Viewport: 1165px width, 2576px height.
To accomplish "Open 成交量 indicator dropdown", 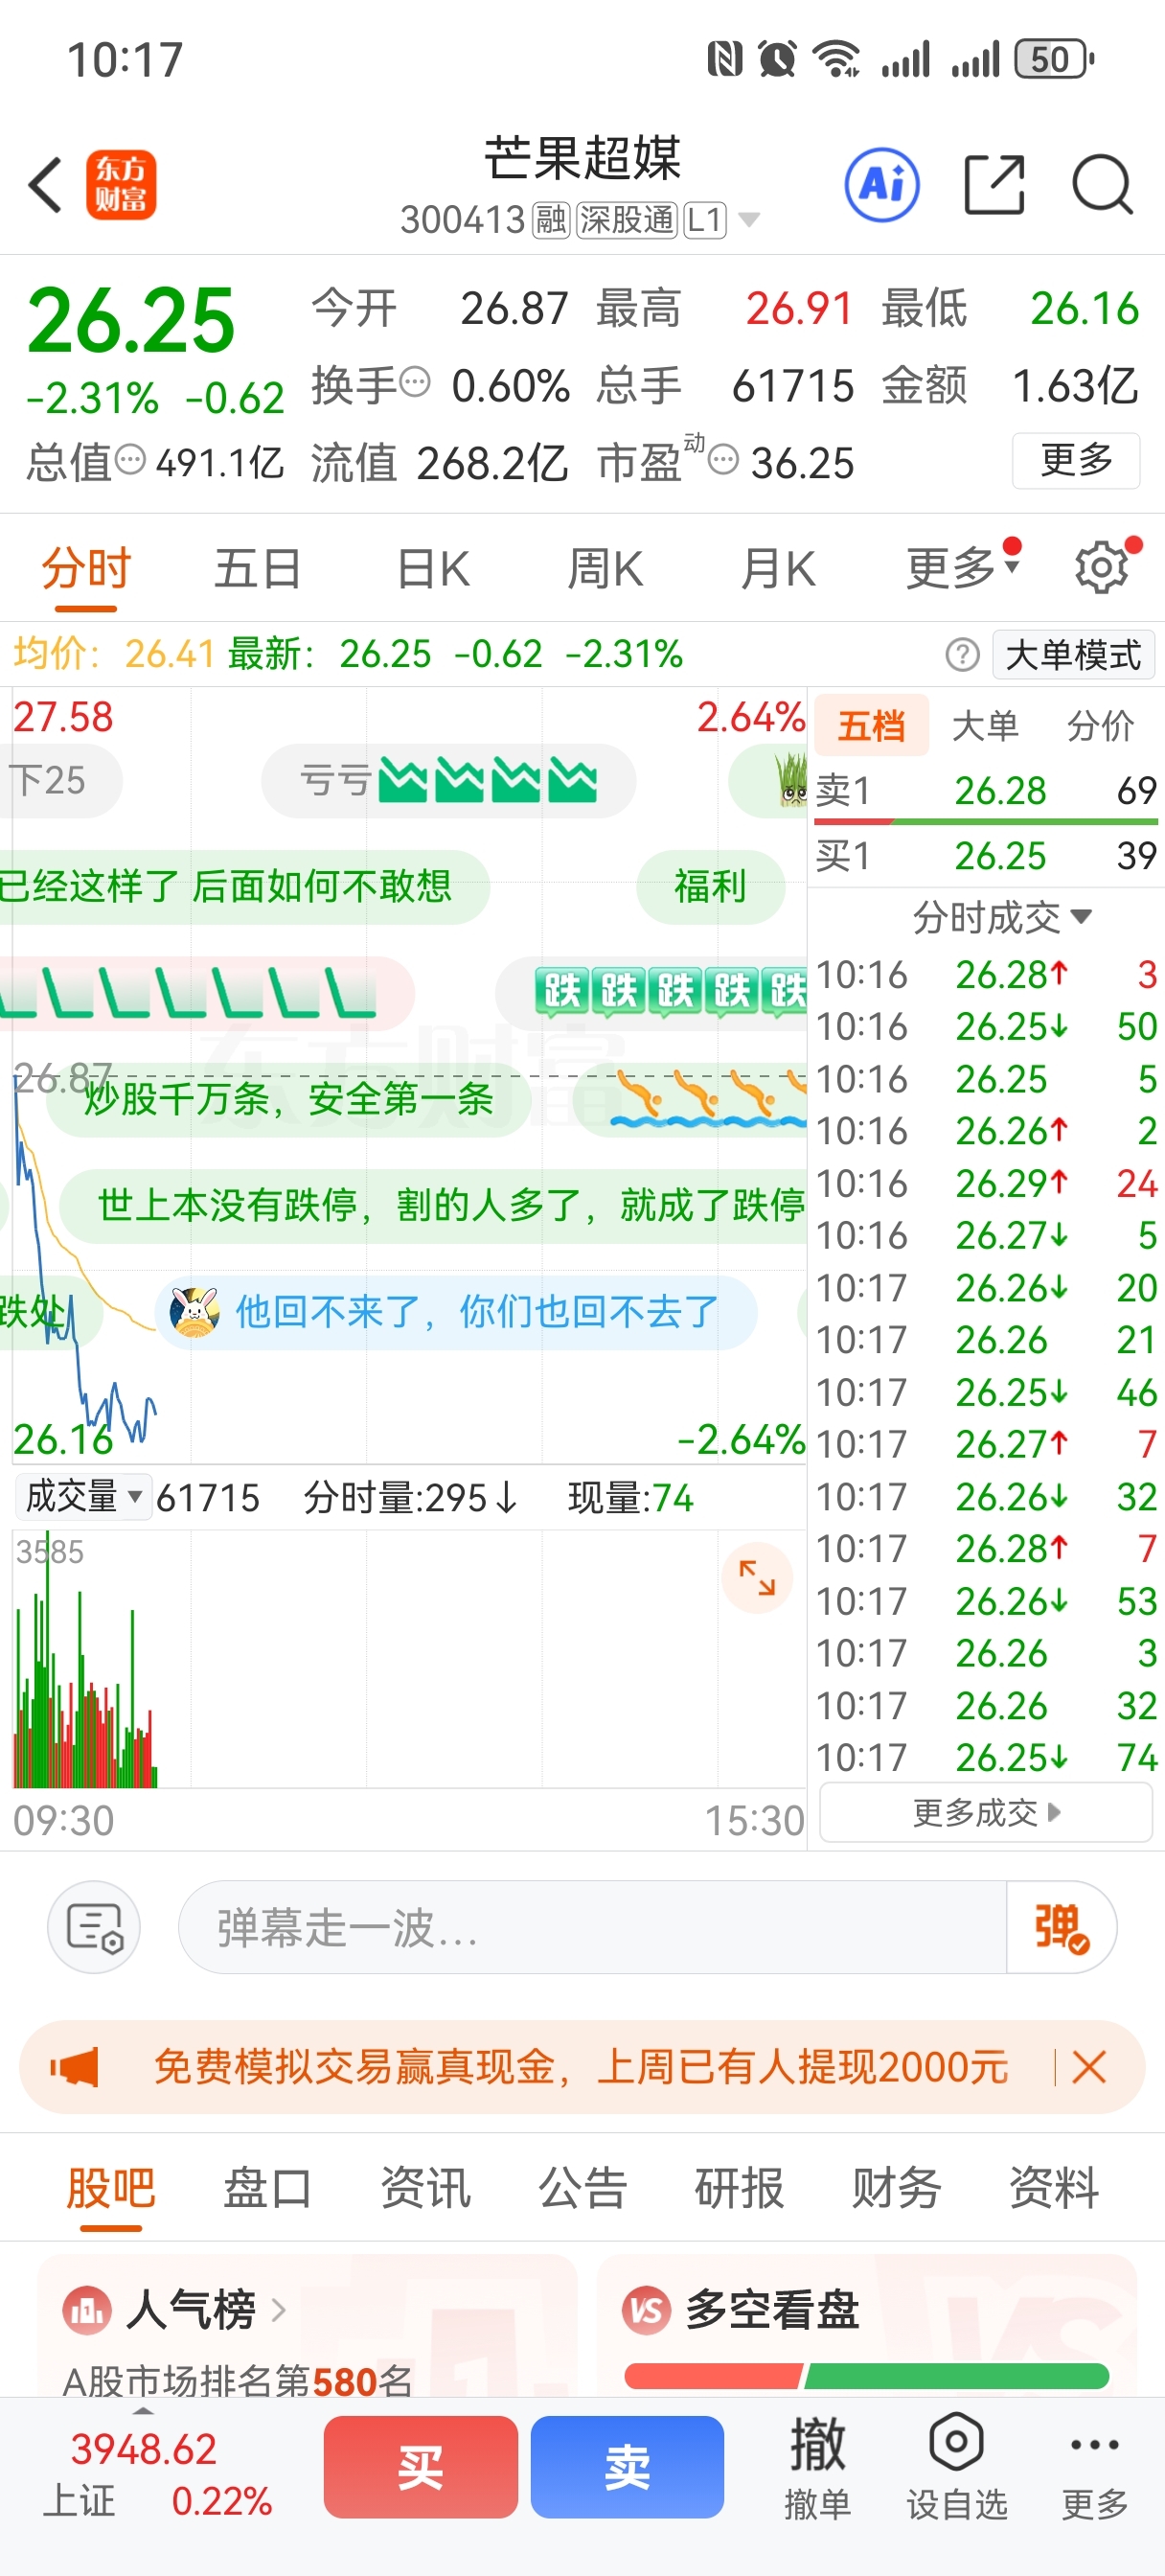I will (83, 1497).
